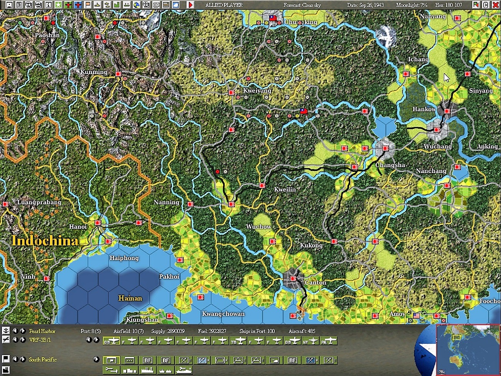The height and width of the screenshot is (376, 501).
Task: Select the NF night fighter air unit
Action: (x=310, y=341)
